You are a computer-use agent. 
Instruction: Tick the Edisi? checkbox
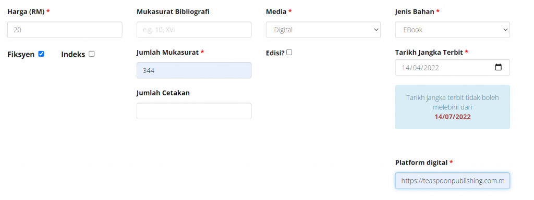tap(289, 53)
